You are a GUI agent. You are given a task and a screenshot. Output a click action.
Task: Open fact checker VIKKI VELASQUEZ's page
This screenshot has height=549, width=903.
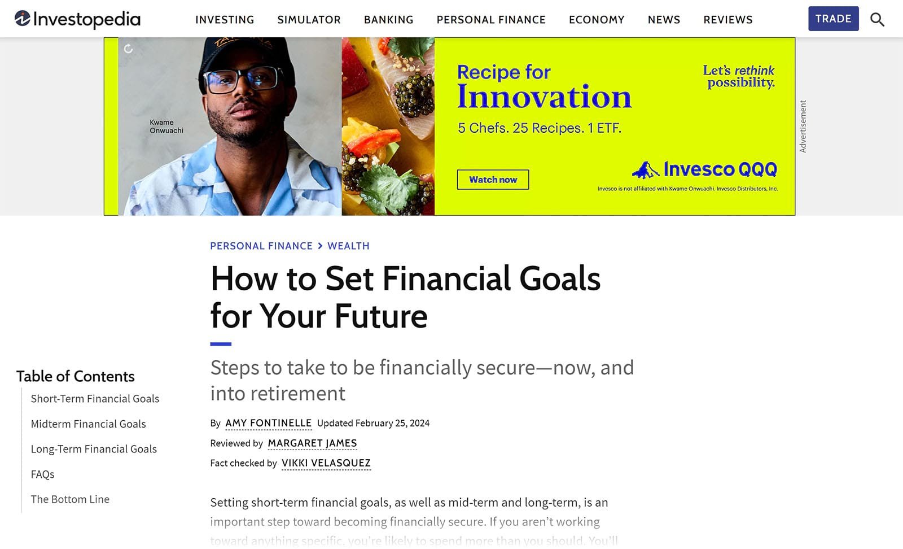pyautogui.click(x=326, y=463)
